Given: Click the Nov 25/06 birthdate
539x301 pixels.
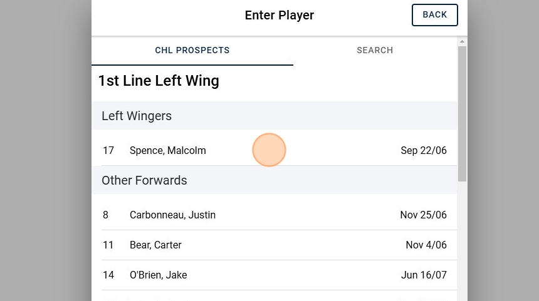Looking at the screenshot, I should point(423,215).
